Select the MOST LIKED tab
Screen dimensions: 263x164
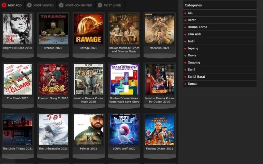(x=110, y=5)
